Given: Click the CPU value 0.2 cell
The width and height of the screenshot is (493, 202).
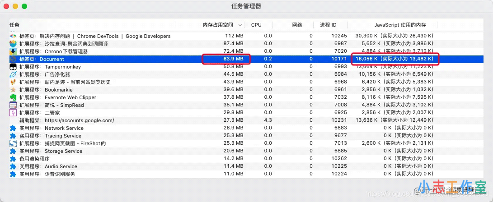Looking at the screenshot, I should (x=268, y=59).
